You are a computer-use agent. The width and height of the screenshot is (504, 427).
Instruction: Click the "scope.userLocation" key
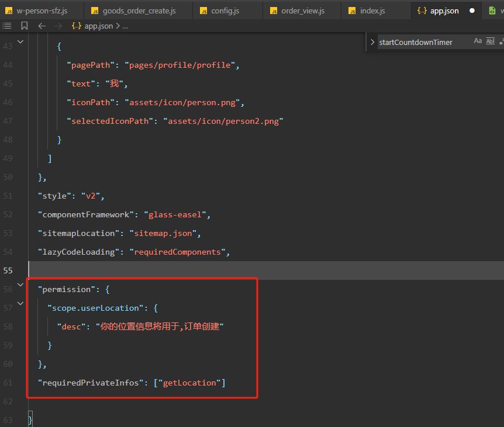[95, 308]
